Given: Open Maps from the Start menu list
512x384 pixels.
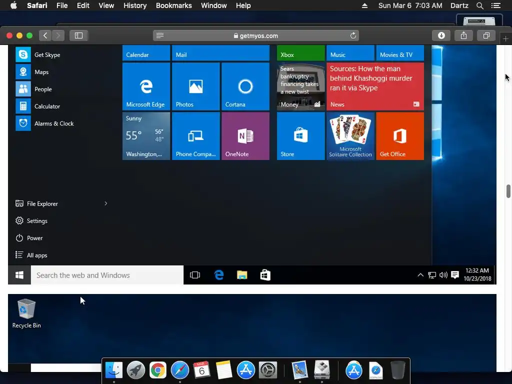Looking at the screenshot, I should pos(32,72).
